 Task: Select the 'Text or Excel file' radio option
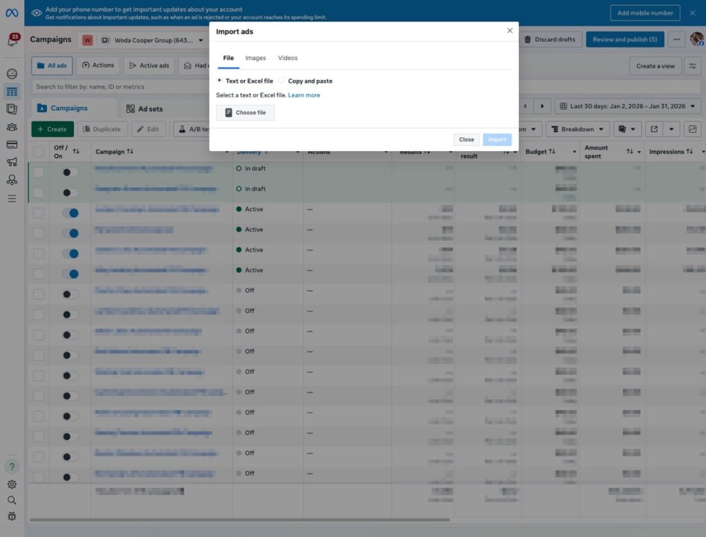point(219,81)
